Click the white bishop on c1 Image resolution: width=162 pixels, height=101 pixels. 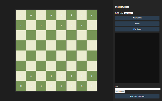tap(41, 86)
